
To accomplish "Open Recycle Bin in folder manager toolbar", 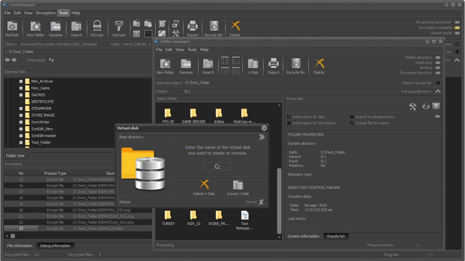I will (295, 64).
